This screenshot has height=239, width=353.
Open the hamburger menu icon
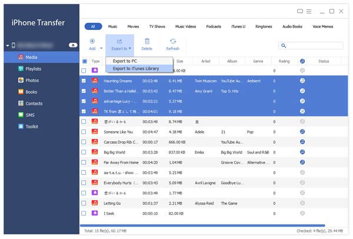(309, 11)
